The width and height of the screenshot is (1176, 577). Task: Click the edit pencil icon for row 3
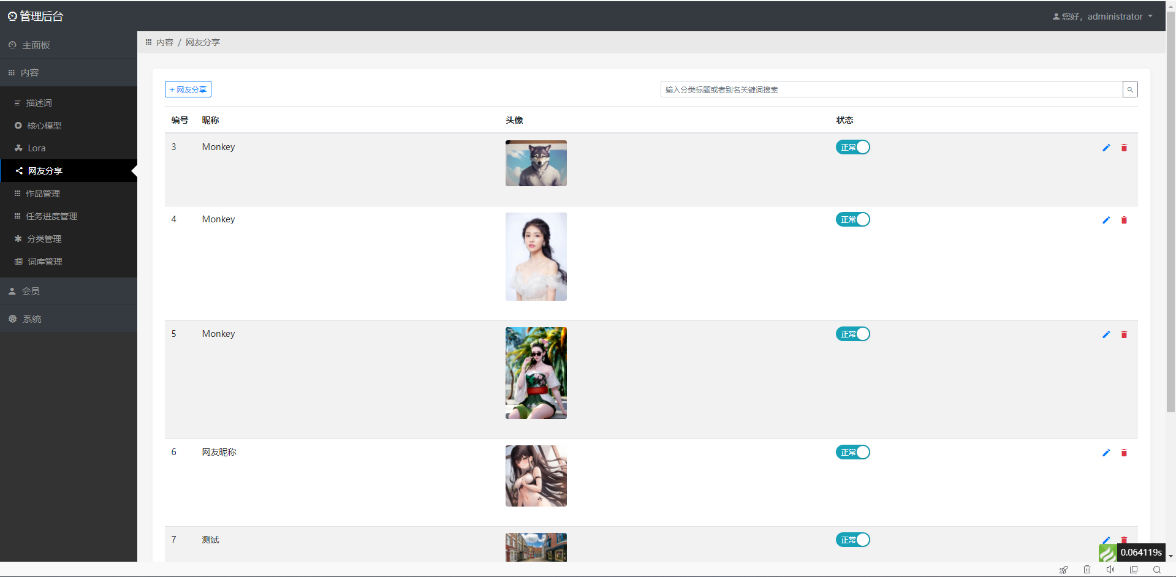click(1106, 148)
